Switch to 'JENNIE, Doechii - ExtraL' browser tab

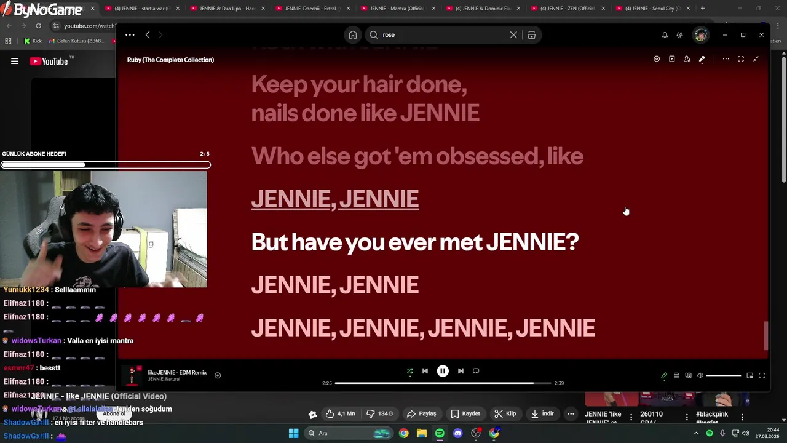(312, 9)
